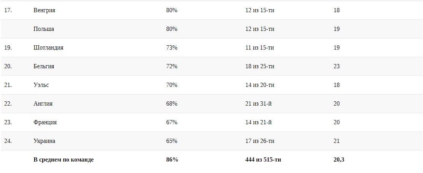Viewport: 423px width, 173px height.
Task: Select the 72% percentage cell
Action: [x=172, y=66]
